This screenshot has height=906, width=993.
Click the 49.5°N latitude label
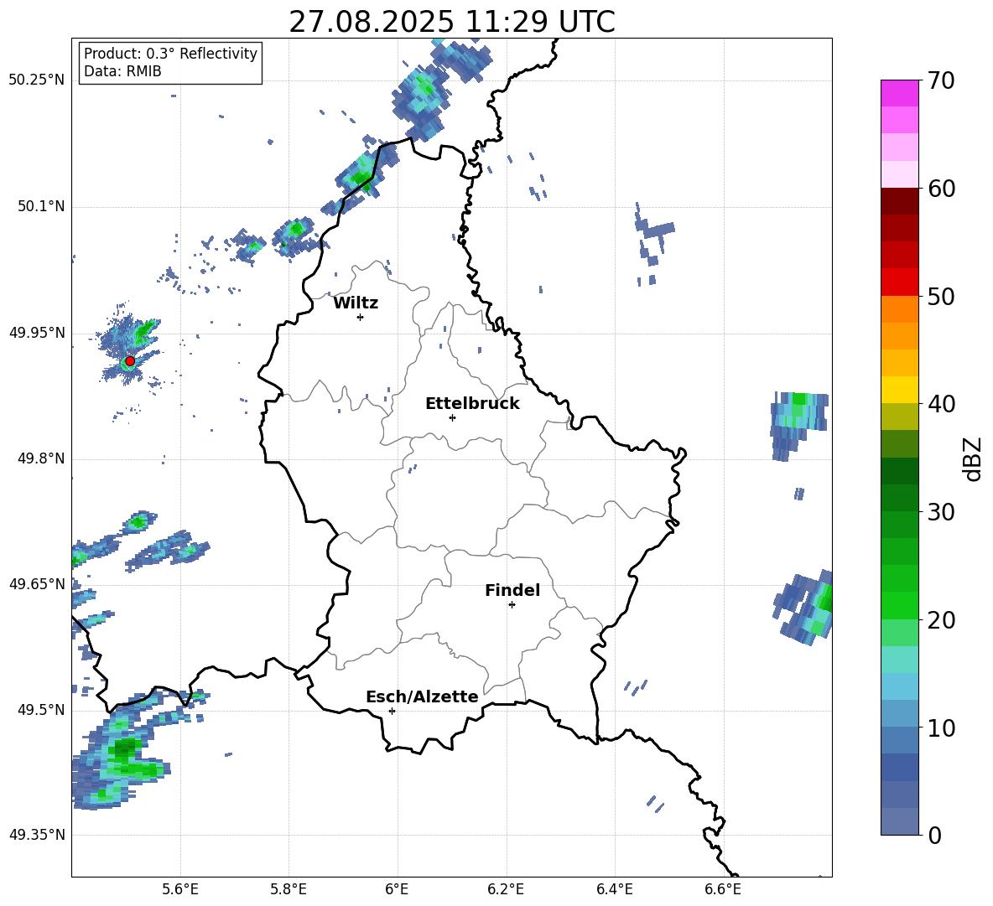pos(41,710)
